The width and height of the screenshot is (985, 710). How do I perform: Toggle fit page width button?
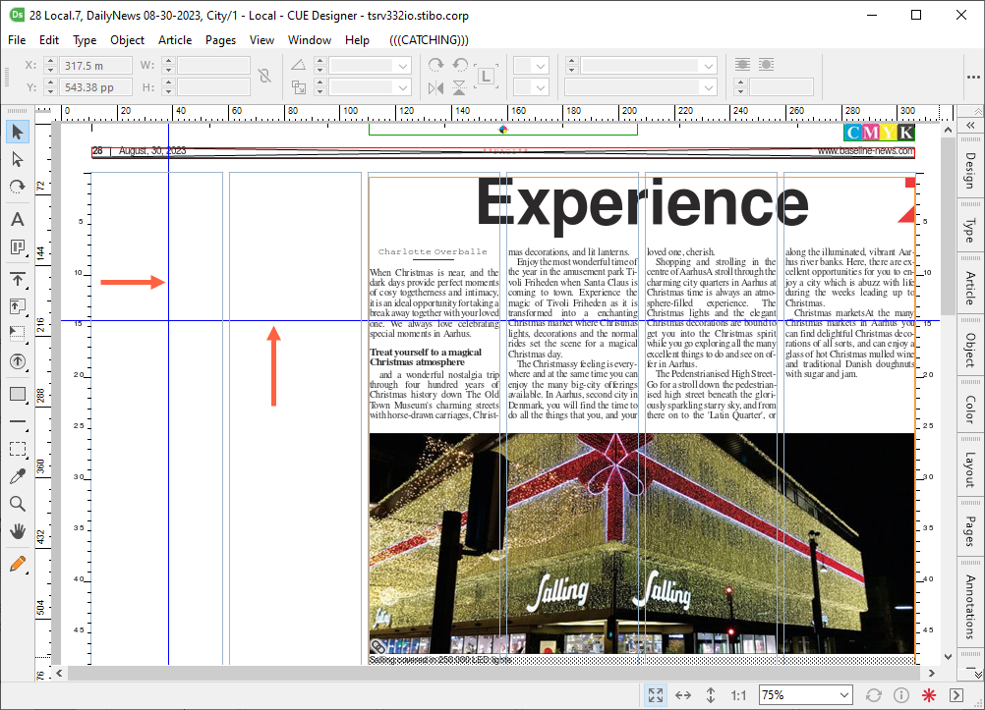[683, 694]
